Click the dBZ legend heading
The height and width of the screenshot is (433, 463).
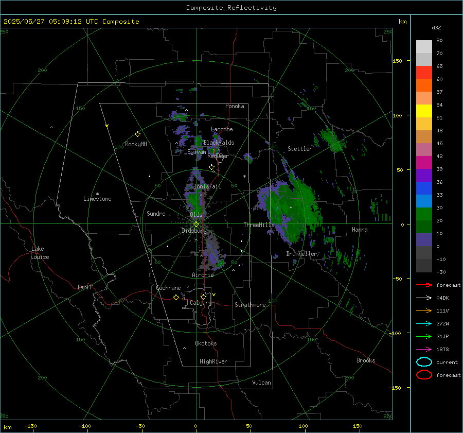(436, 28)
